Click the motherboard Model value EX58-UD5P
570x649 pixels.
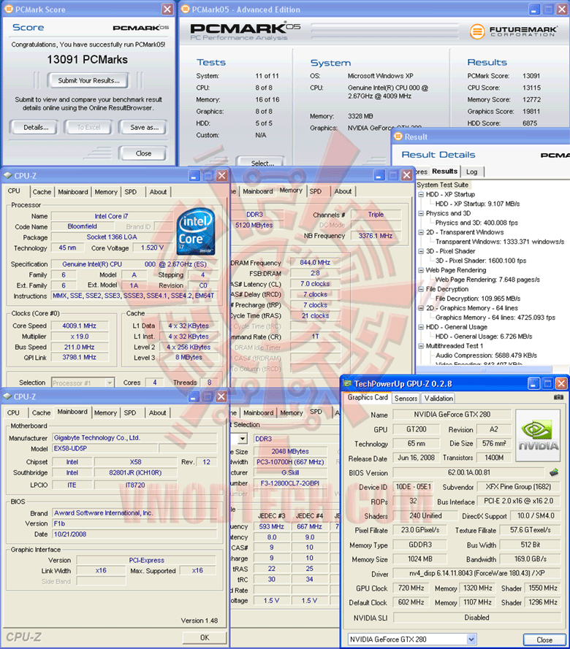(x=104, y=448)
